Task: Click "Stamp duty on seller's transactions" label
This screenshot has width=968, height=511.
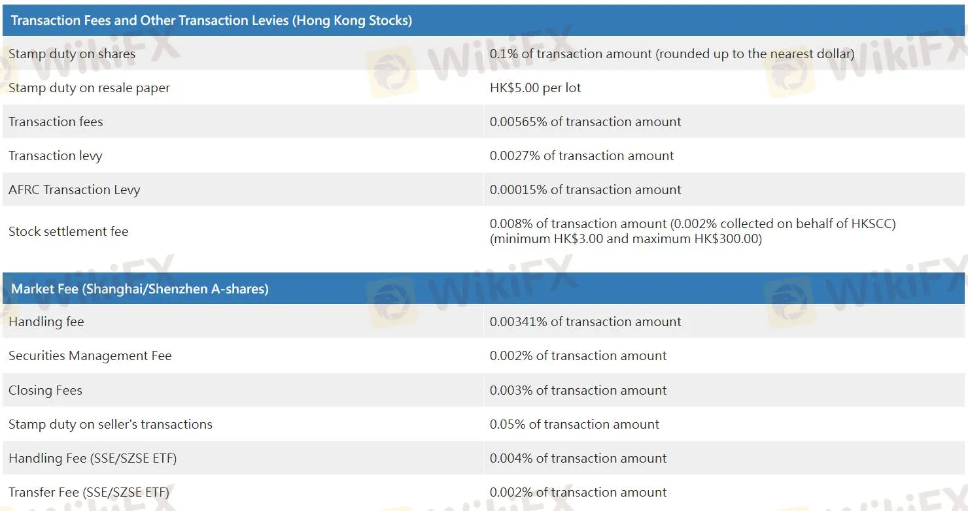Action: tap(111, 424)
